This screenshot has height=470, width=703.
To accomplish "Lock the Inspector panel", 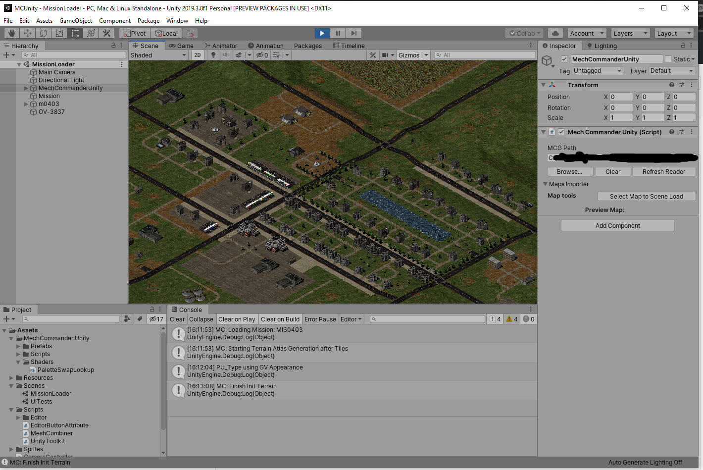I will pyautogui.click(x=683, y=45).
